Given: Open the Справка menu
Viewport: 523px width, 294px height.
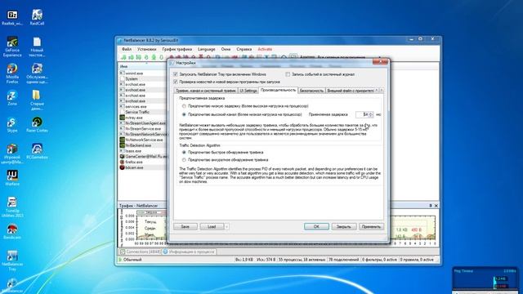Looking at the screenshot, I should (244, 49).
